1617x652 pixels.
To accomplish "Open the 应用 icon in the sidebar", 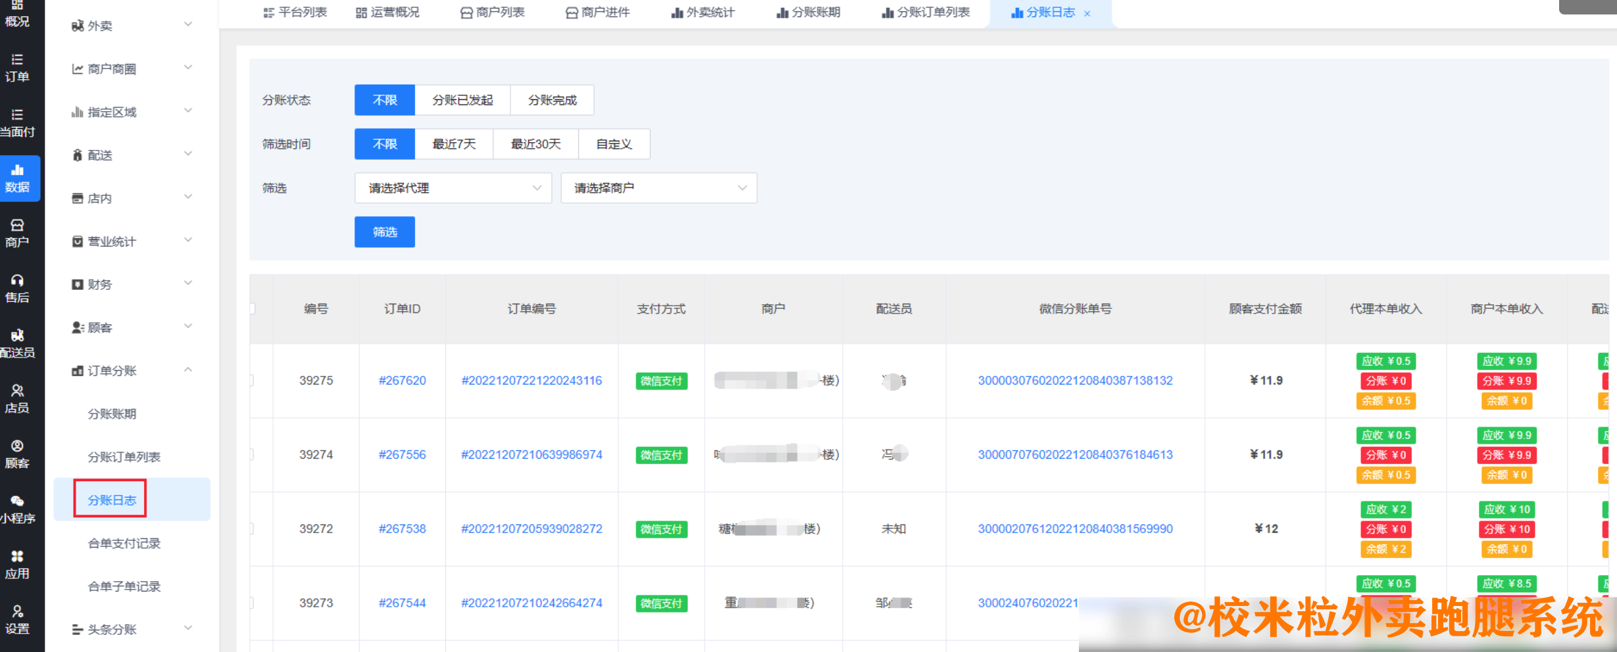I will [x=20, y=564].
